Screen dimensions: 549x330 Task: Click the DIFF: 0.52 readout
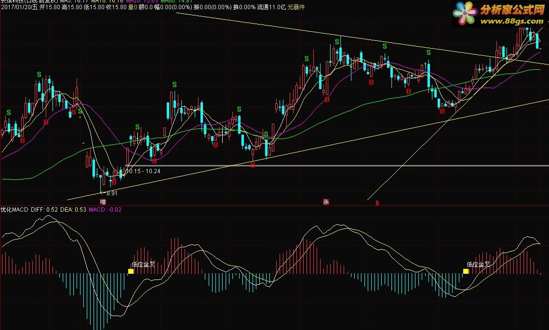click(x=44, y=210)
